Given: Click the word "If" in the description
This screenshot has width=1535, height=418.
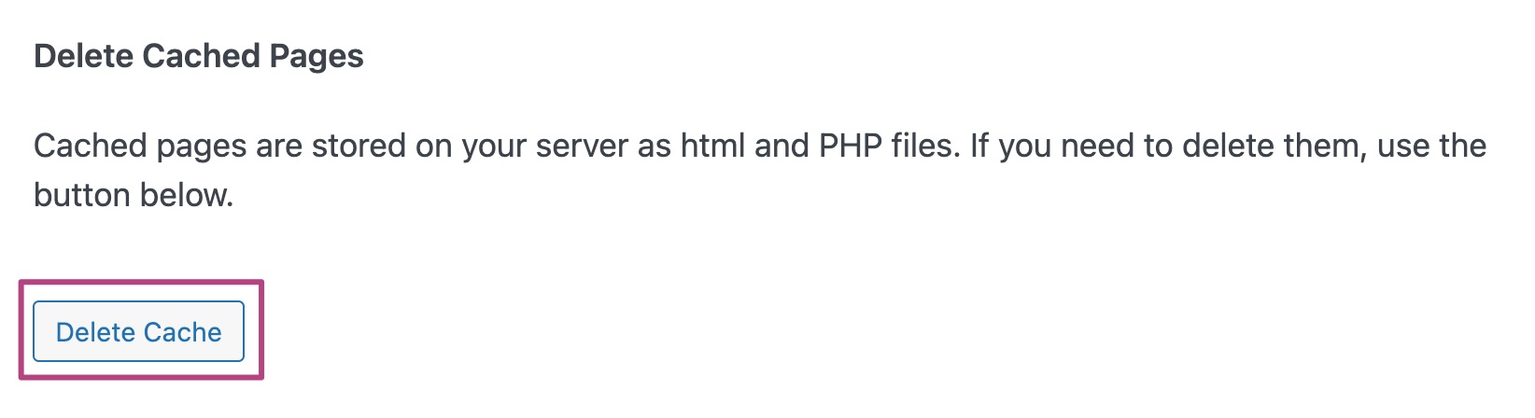Looking at the screenshot, I should point(979,146).
